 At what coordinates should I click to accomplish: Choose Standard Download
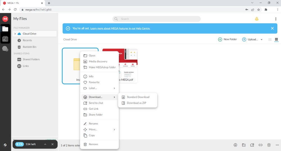[x=138, y=97]
